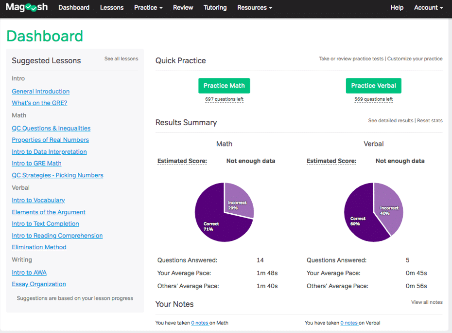452x333 pixels.
Task: Open View all notes link
Action: [427, 302]
